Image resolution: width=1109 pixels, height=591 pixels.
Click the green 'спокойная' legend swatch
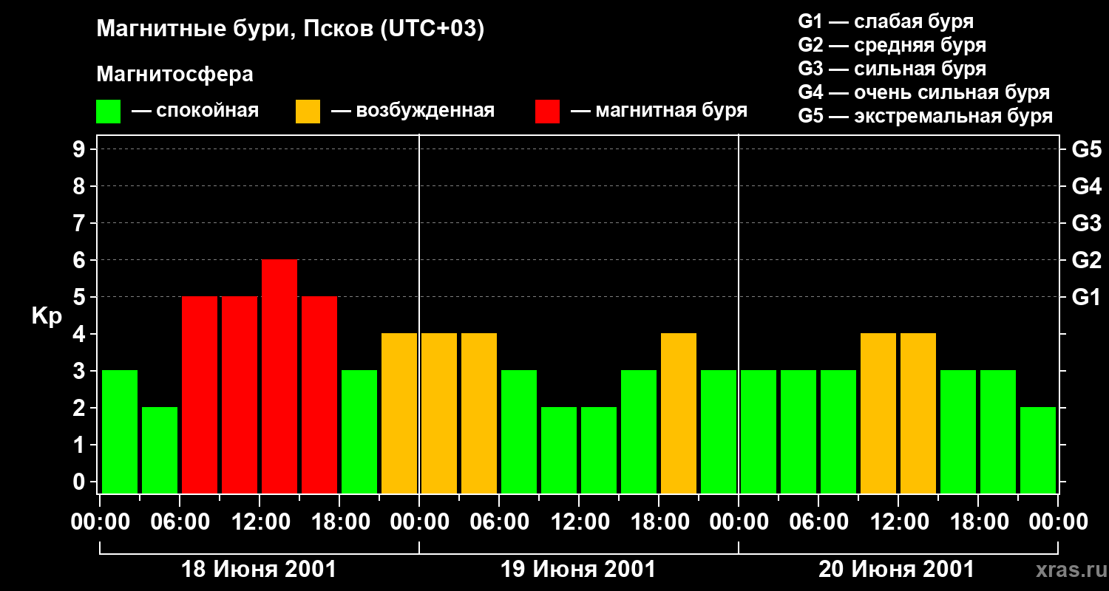109,112
